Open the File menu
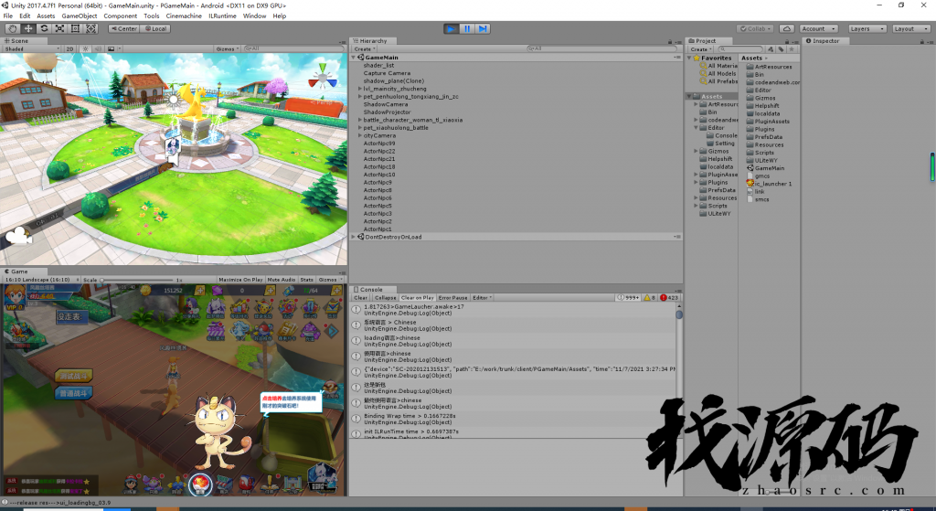 (x=7, y=16)
